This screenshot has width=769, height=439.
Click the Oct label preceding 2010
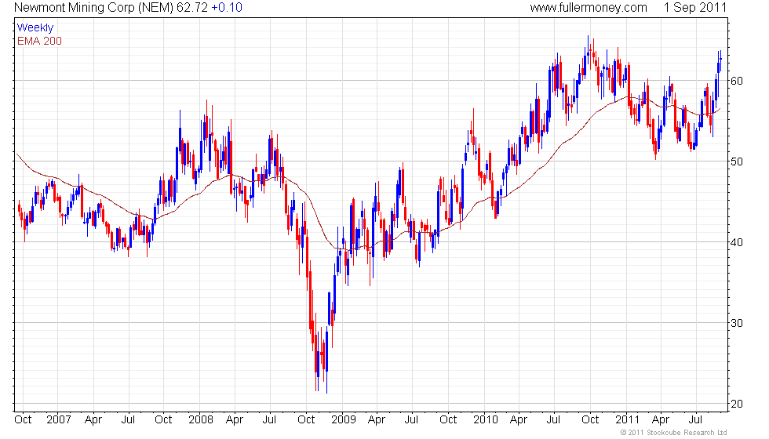tap(448, 420)
